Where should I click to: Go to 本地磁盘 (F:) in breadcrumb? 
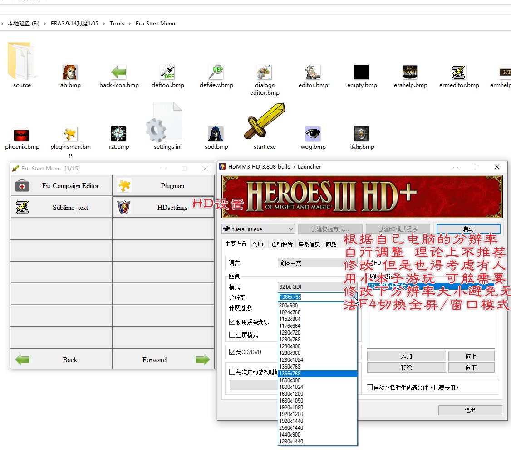point(24,24)
